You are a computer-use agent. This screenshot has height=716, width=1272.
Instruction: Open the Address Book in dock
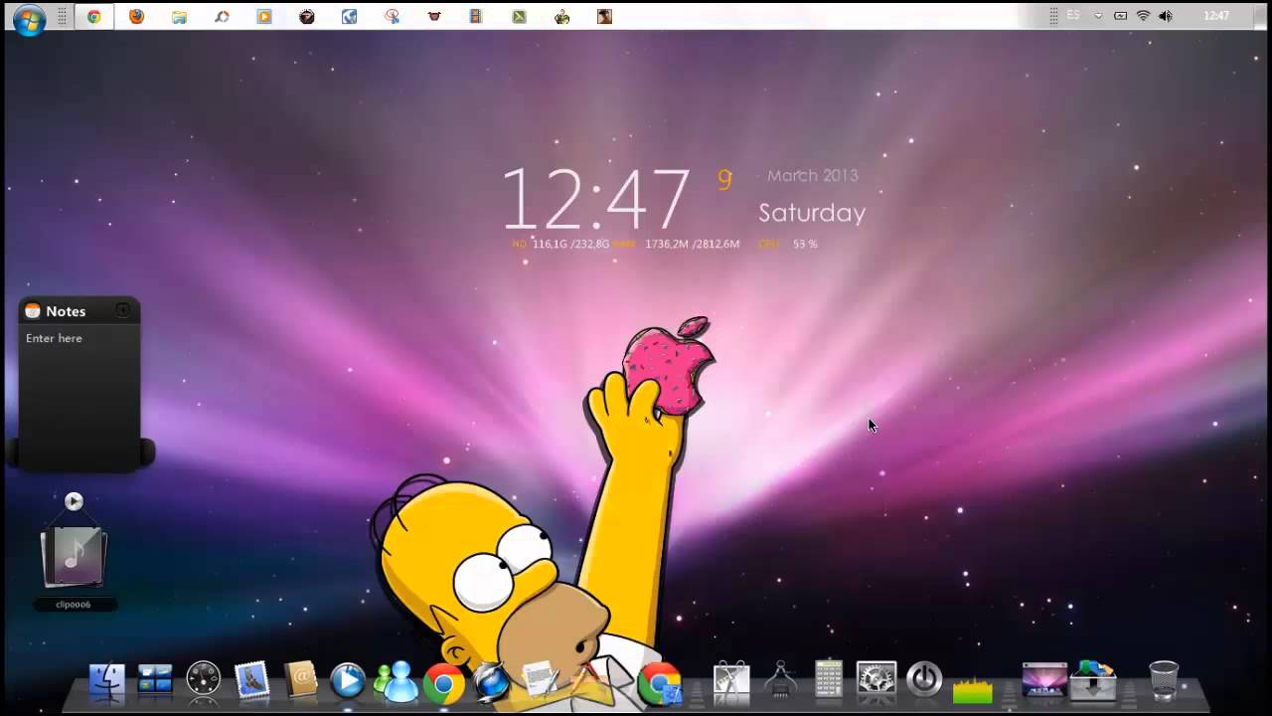click(x=299, y=680)
